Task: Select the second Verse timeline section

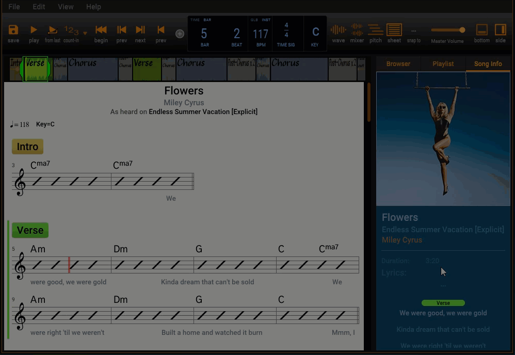Action: pyautogui.click(x=147, y=69)
